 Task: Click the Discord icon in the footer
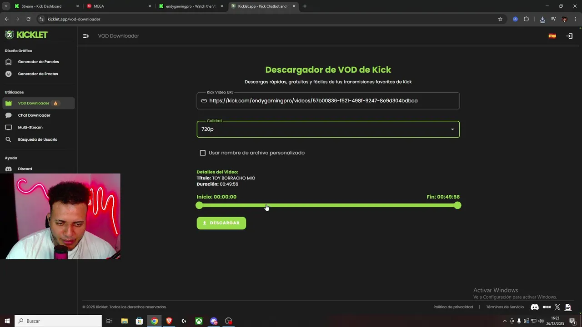(x=535, y=307)
